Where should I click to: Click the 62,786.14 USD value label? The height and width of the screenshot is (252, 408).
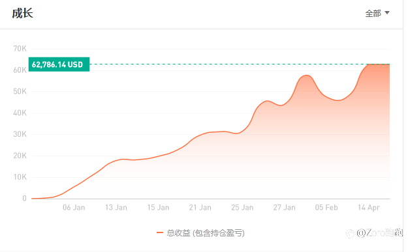(59, 64)
